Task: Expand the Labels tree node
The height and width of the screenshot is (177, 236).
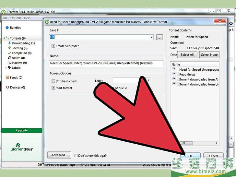Action: (x=6, y=68)
